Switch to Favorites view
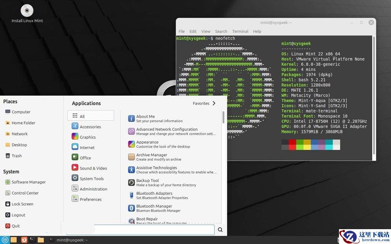Screen dimensions: 391x244 [204, 103]
